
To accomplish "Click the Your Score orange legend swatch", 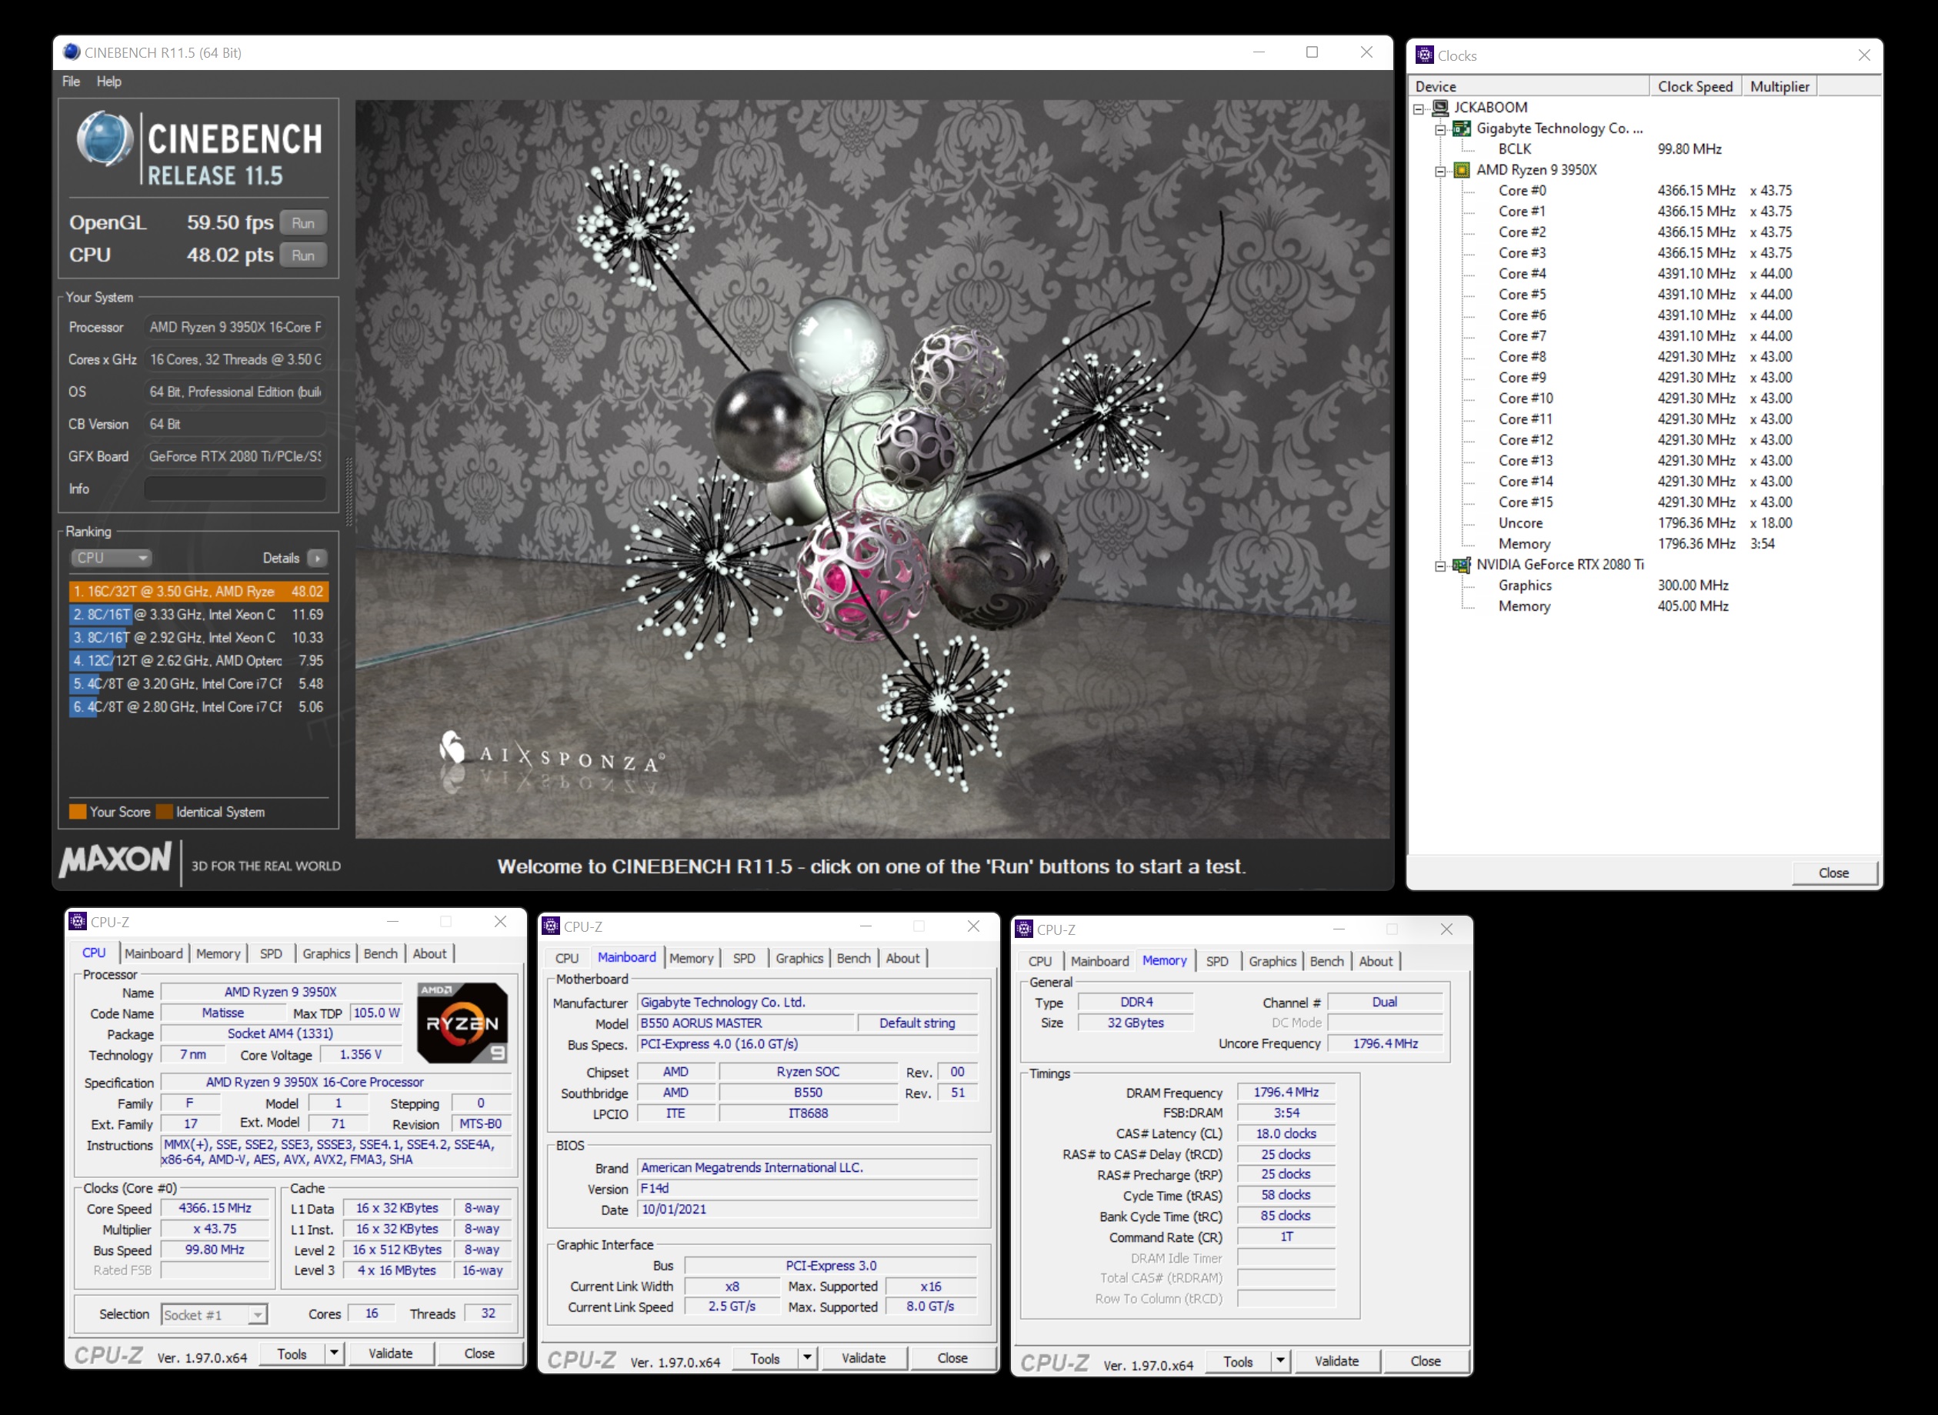I will [77, 811].
